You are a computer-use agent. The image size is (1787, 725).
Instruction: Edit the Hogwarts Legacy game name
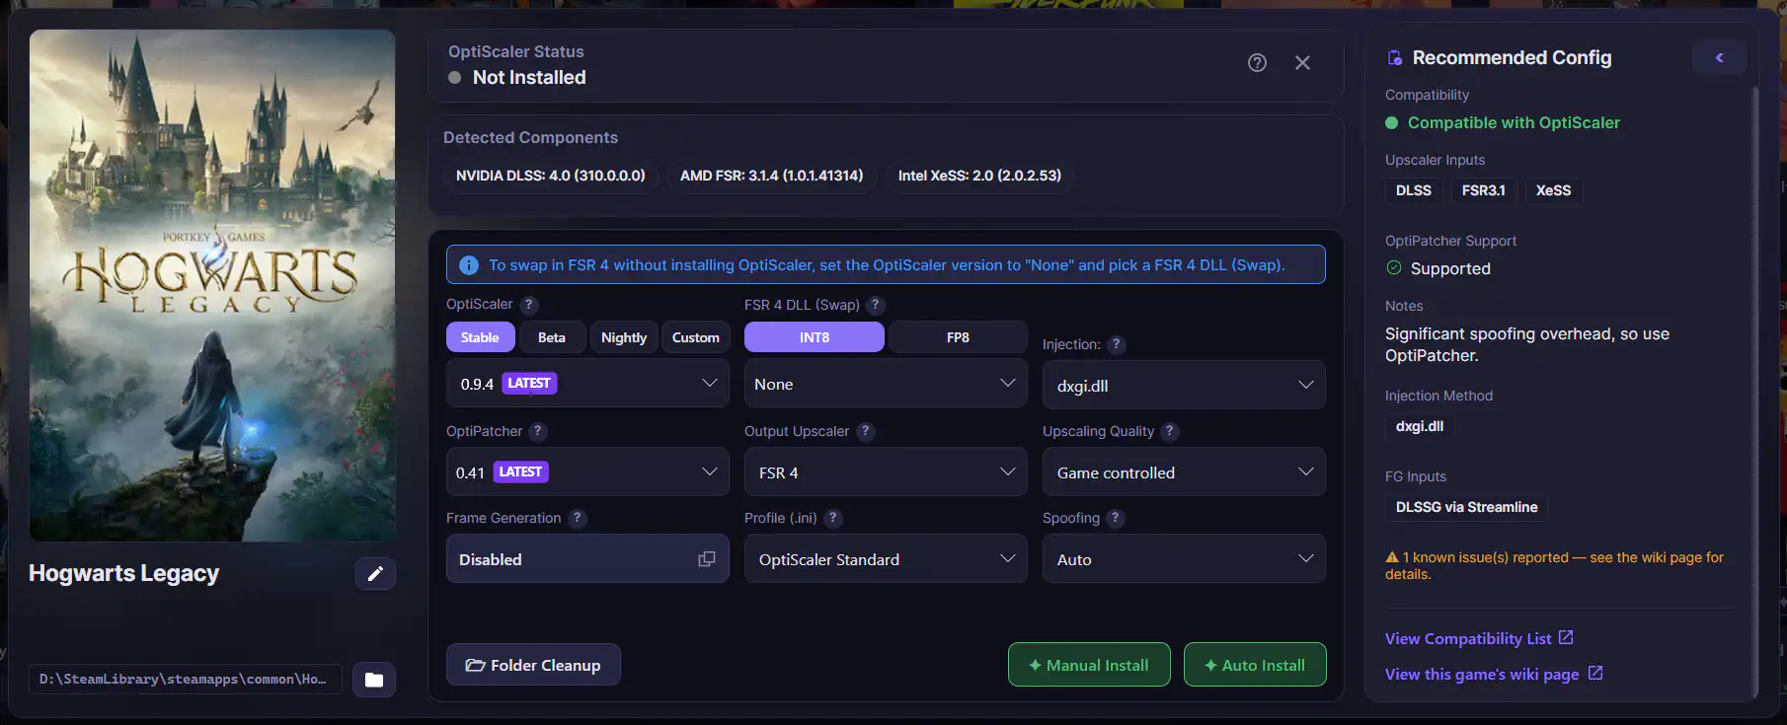375,573
